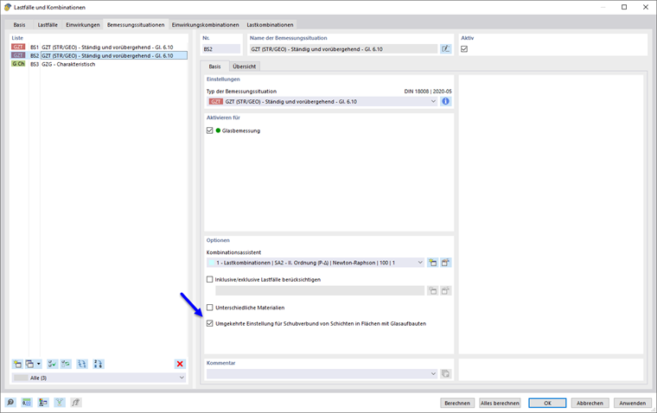Click the edit name icon beside situation name
Viewport: 657px width, 413px height.
(446, 49)
